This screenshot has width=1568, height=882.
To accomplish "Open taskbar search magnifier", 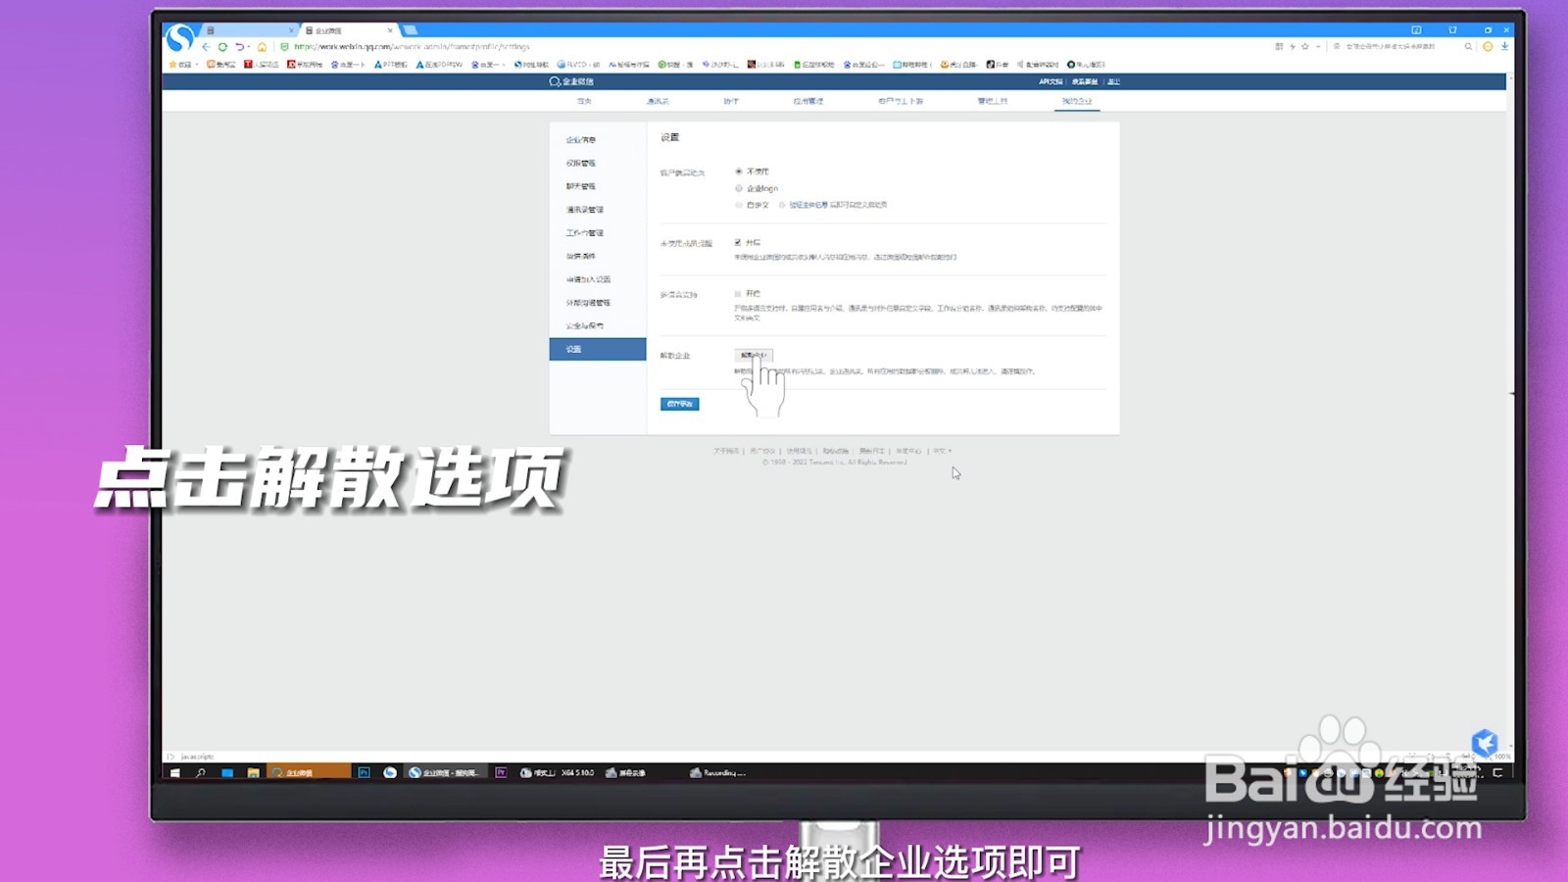I will click(201, 772).
